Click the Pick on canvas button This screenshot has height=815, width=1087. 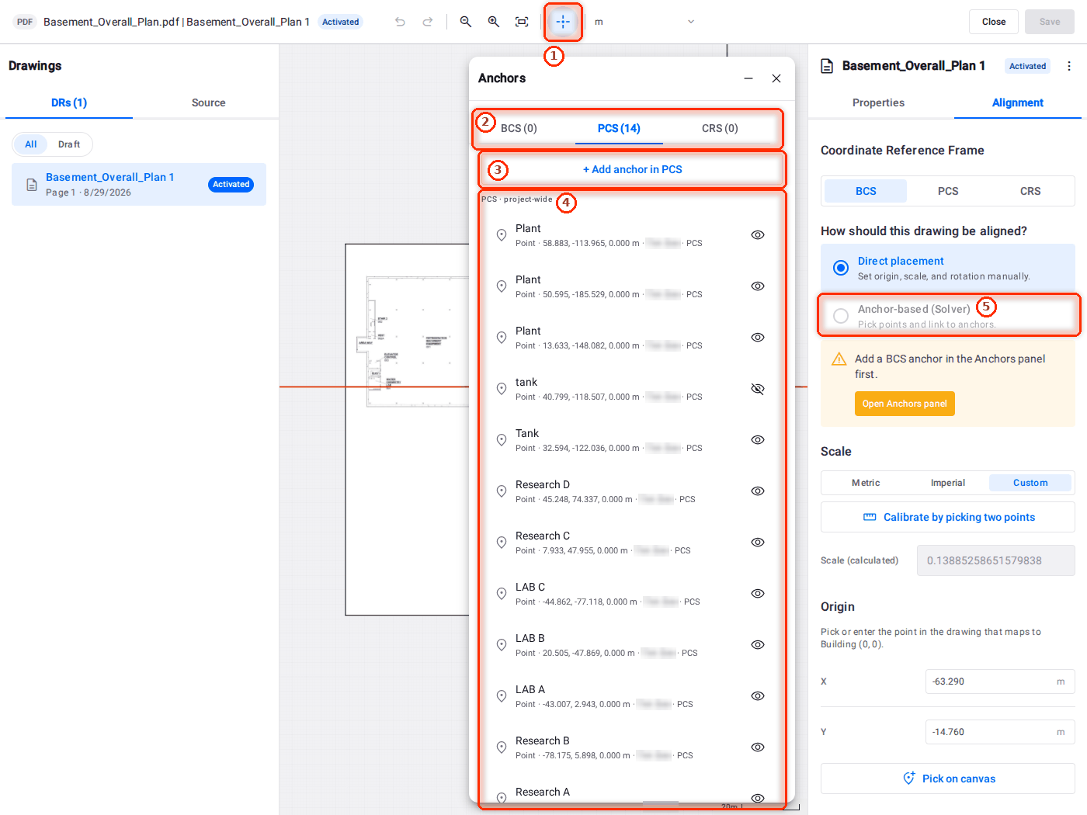[x=948, y=779]
